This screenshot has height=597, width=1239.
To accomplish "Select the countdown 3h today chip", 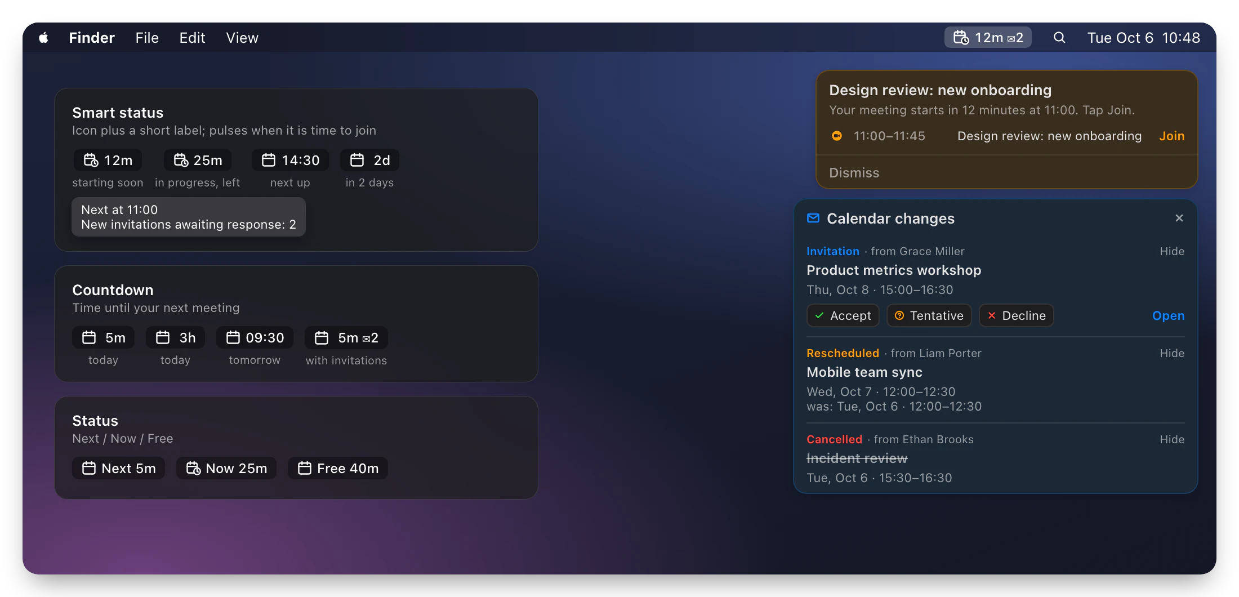I will (x=176, y=338).
